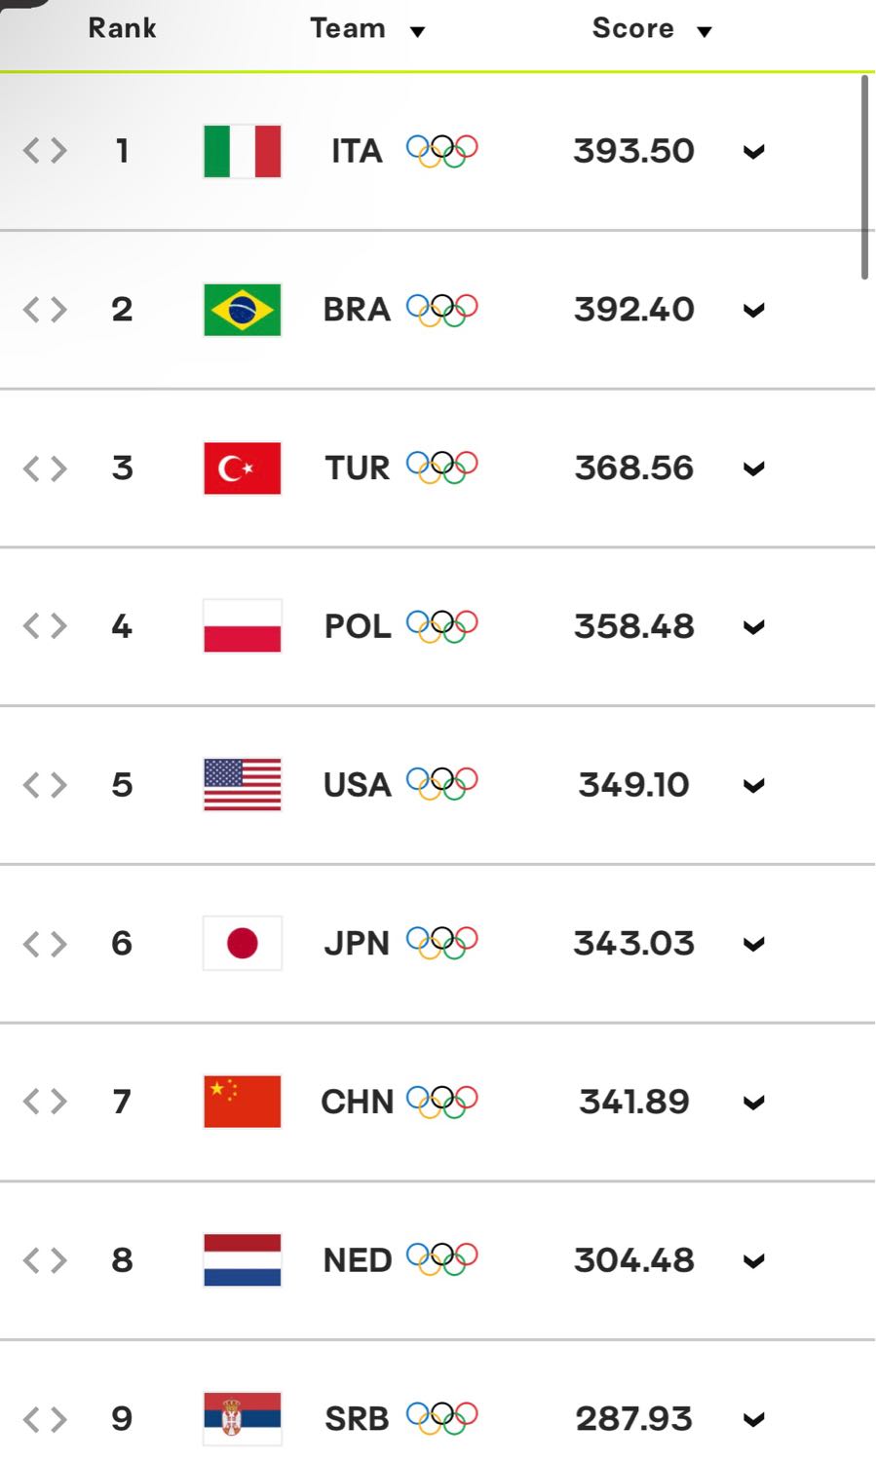Click the Rank column header

click(122, 28)
